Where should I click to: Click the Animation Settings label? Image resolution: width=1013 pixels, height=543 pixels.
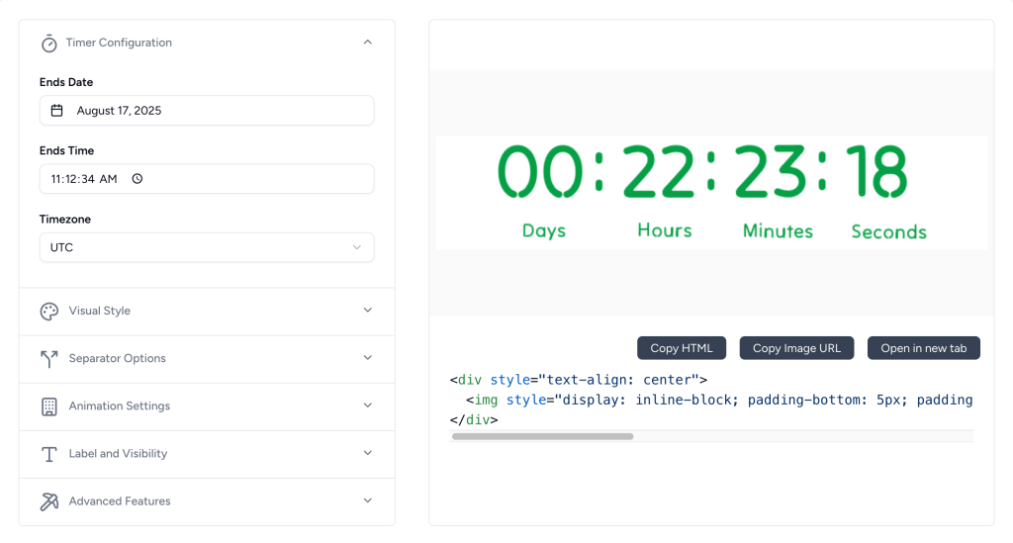pyautogui.click(x=120, y=407)
